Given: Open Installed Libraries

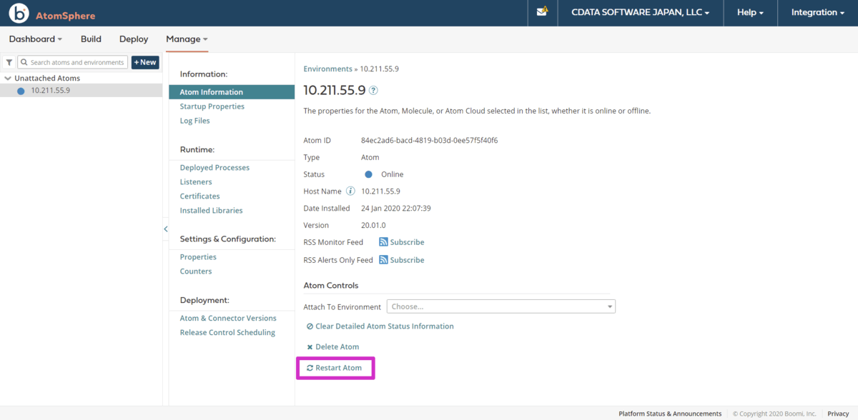Looking at the screenshot, I should pyautogui.click(x=211, y=211).
